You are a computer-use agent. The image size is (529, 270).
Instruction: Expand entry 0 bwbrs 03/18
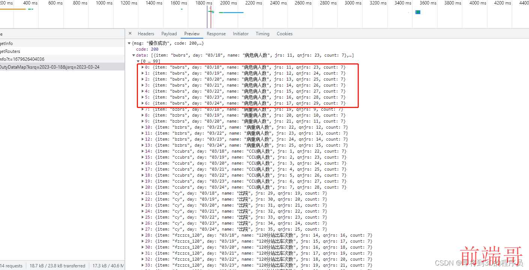pos(142,67)
